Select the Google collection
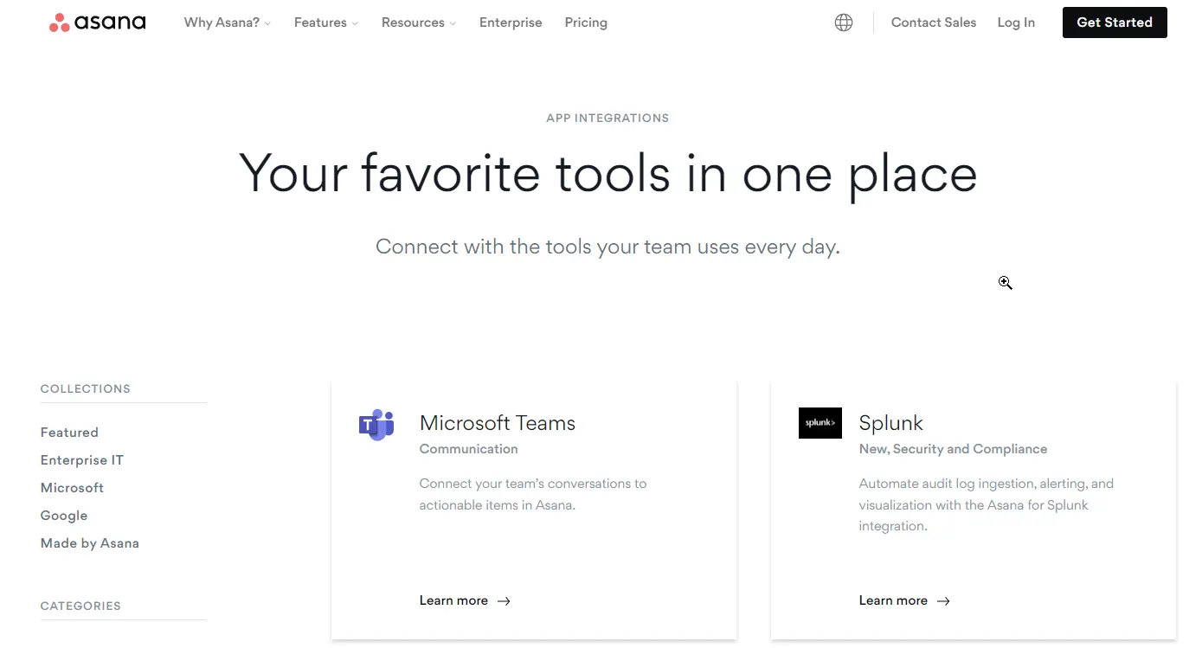Image resolution: width=1202 pixels, height=648 pixels. [64, 516]
